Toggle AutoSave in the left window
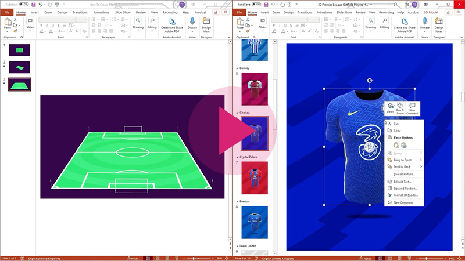The image size is (465, 261). point(24,3)
